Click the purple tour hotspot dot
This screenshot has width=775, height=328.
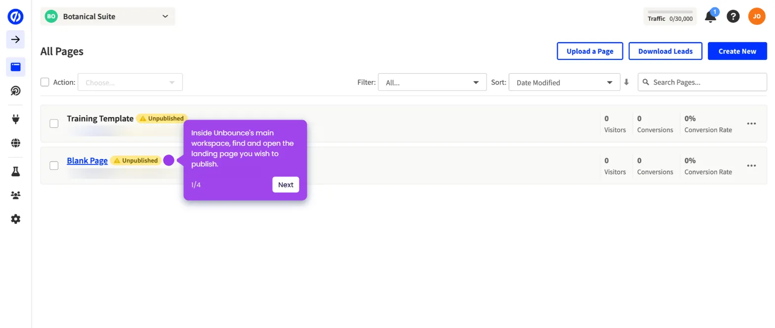click(x=168, y=160)
